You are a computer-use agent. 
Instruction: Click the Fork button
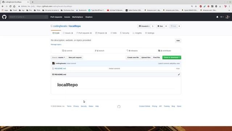pos(173,26)
